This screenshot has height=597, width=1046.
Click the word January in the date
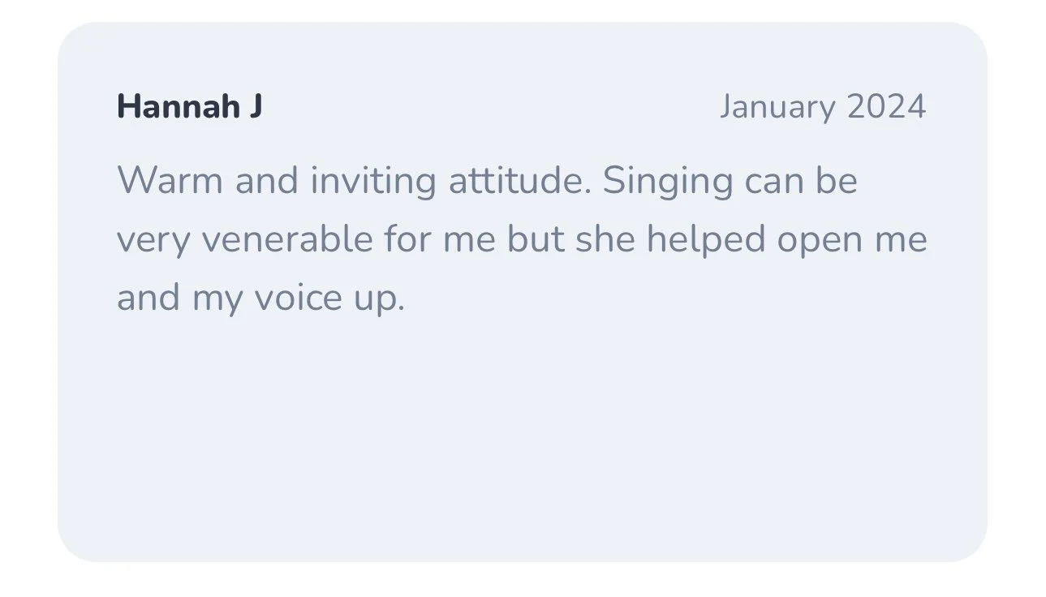coord(777,108)
